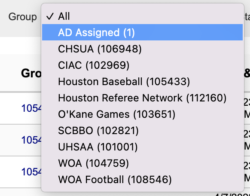Click the checkmark beside All
The image size is (250, 196).
[x=50, y=16]
